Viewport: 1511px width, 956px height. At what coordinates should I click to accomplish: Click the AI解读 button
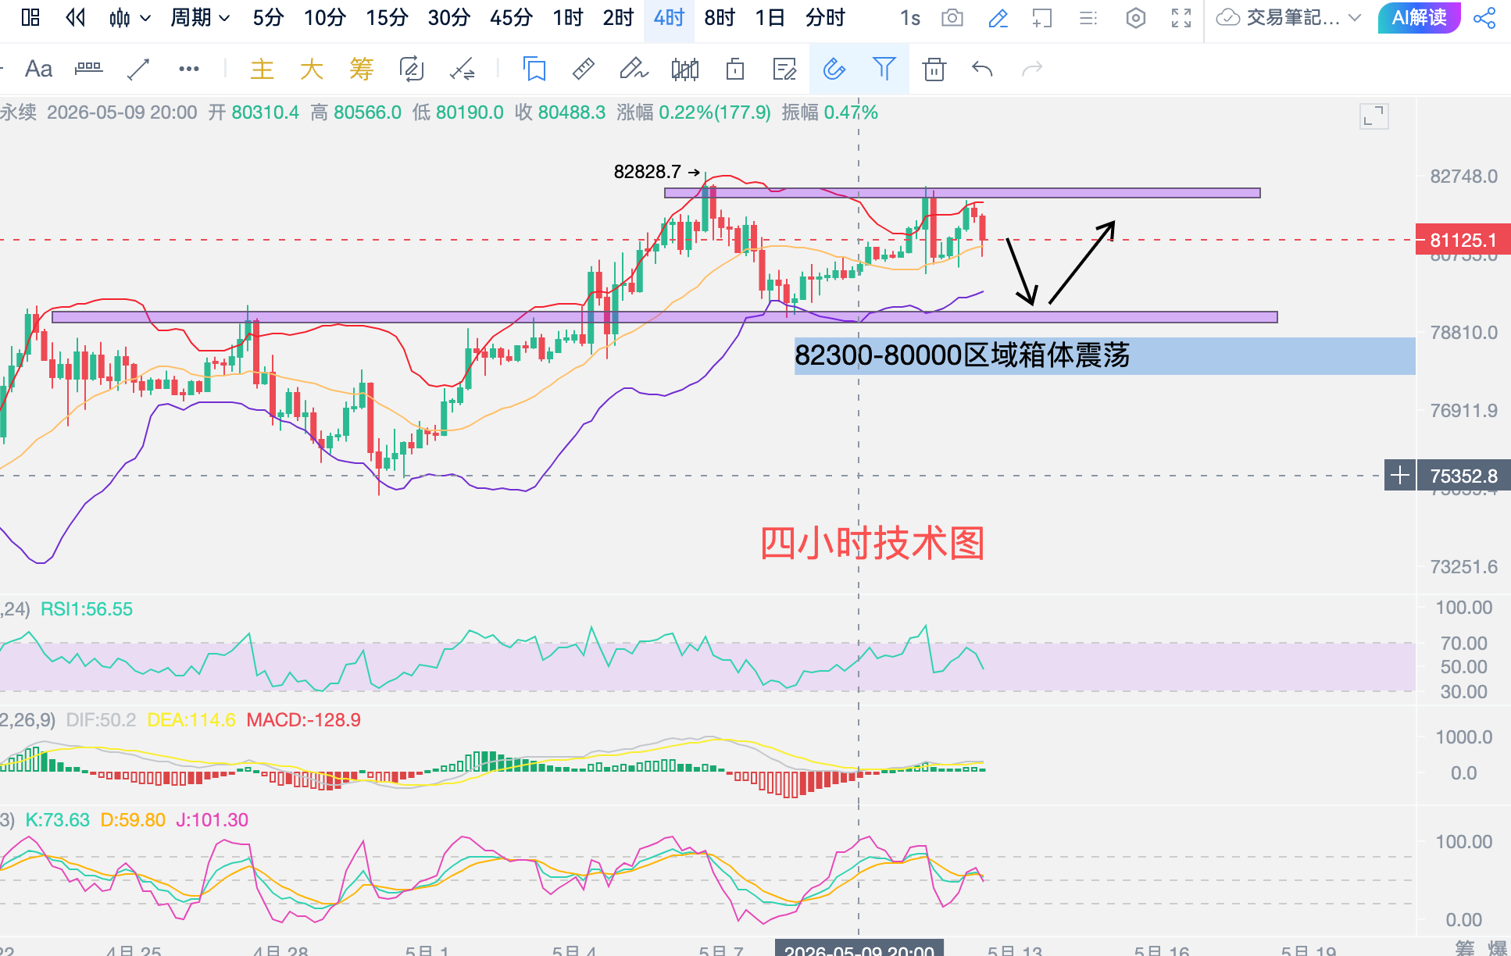pos(1419,18)
